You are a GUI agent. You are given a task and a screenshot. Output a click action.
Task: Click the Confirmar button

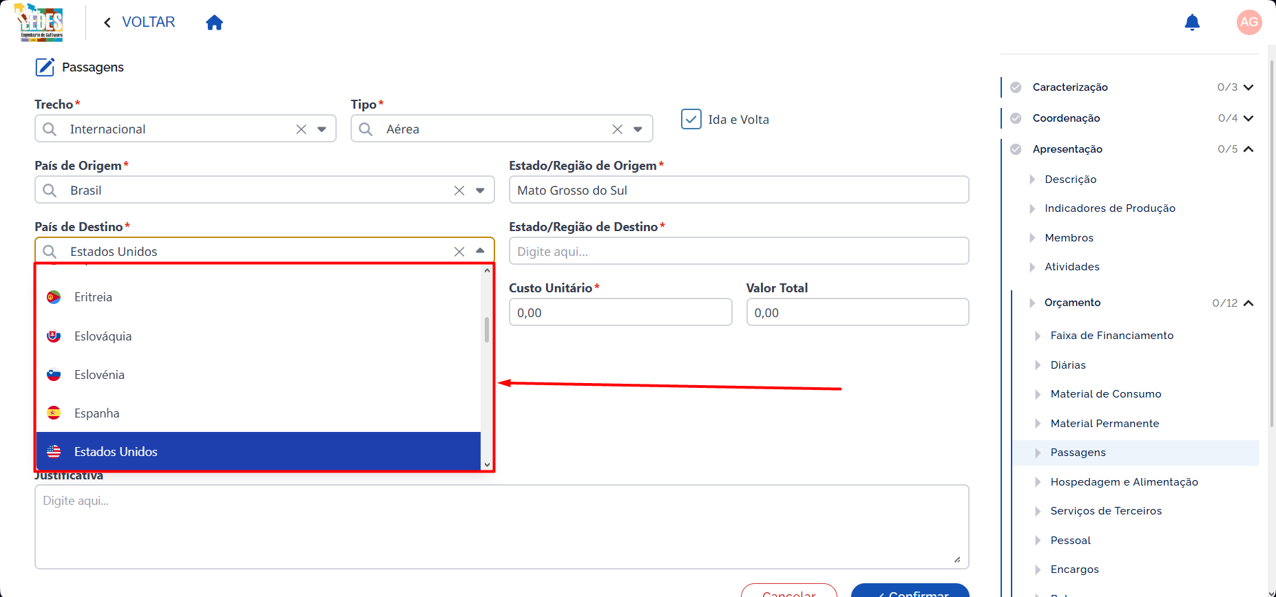pyautogui.click(x=910, y=590)
